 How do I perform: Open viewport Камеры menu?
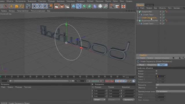tap(12, 11)
